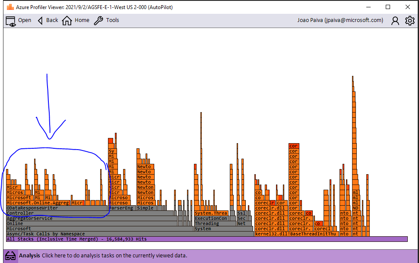Select the Simple frame
419x263 pixels.
pyautogui.click(x=147, y=208)
